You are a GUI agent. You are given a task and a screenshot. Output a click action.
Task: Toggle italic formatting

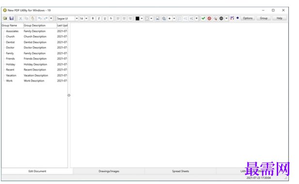click(99, 18)
